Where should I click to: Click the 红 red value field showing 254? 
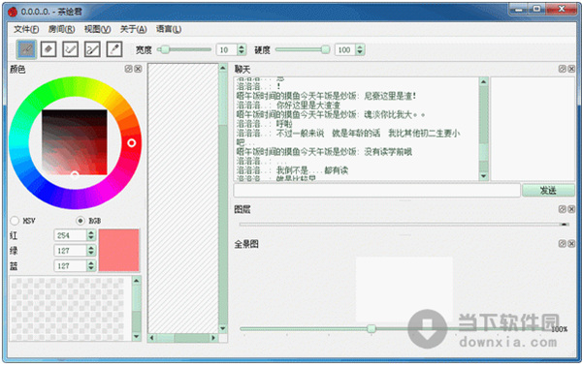71,235
